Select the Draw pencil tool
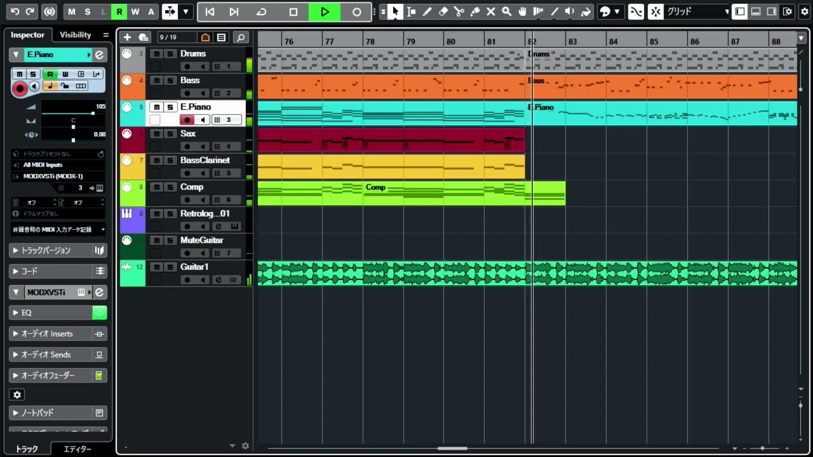The image size is (813, 457). coord(427,11)
